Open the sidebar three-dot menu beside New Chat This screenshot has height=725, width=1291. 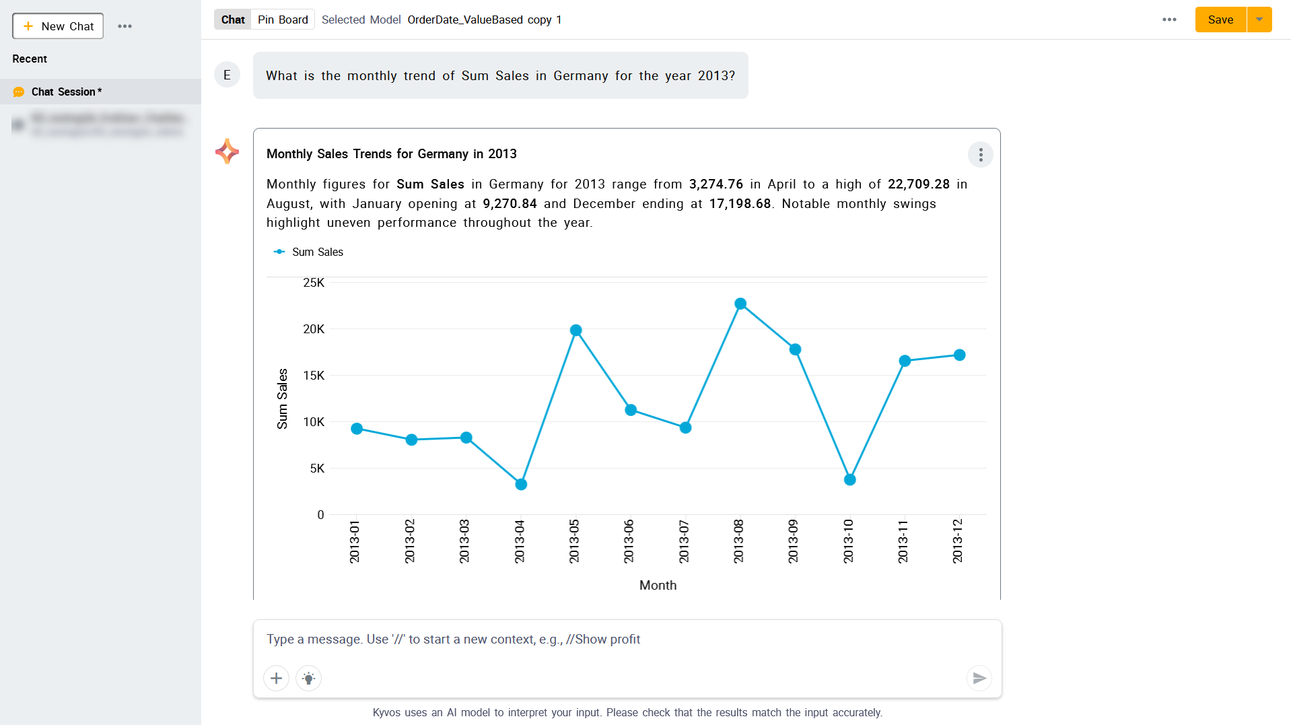125,26
